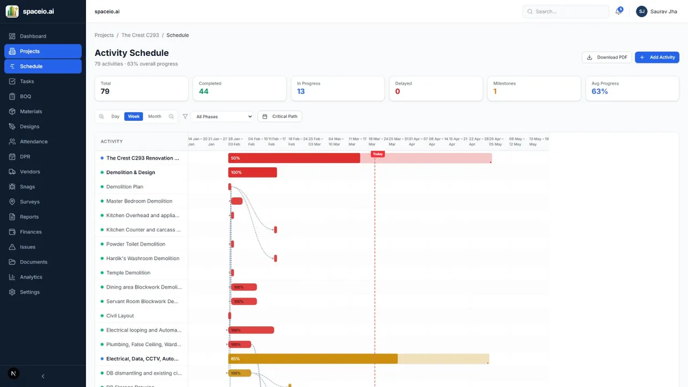Screen dimensions: 688x387
Task: Switch timeline to Week view
Action: [133, 116]
